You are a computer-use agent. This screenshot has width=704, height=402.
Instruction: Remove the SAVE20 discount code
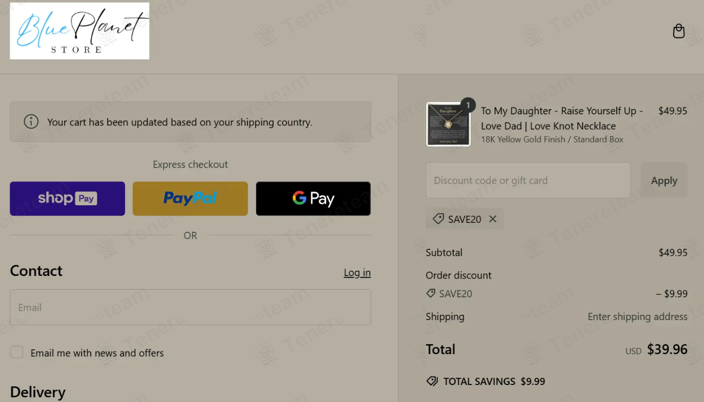pos(493,219)
